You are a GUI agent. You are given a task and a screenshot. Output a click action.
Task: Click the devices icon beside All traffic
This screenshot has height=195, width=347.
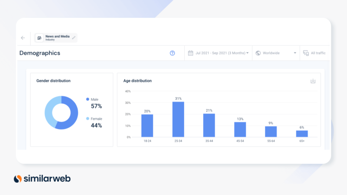[306, 53]
